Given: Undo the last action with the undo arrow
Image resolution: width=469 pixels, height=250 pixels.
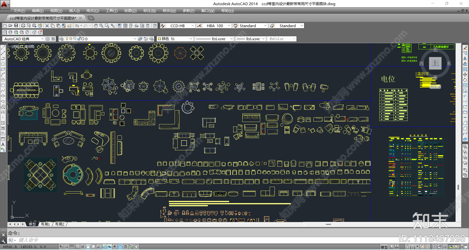Looking at the screenshot, I should coord(77,26).
